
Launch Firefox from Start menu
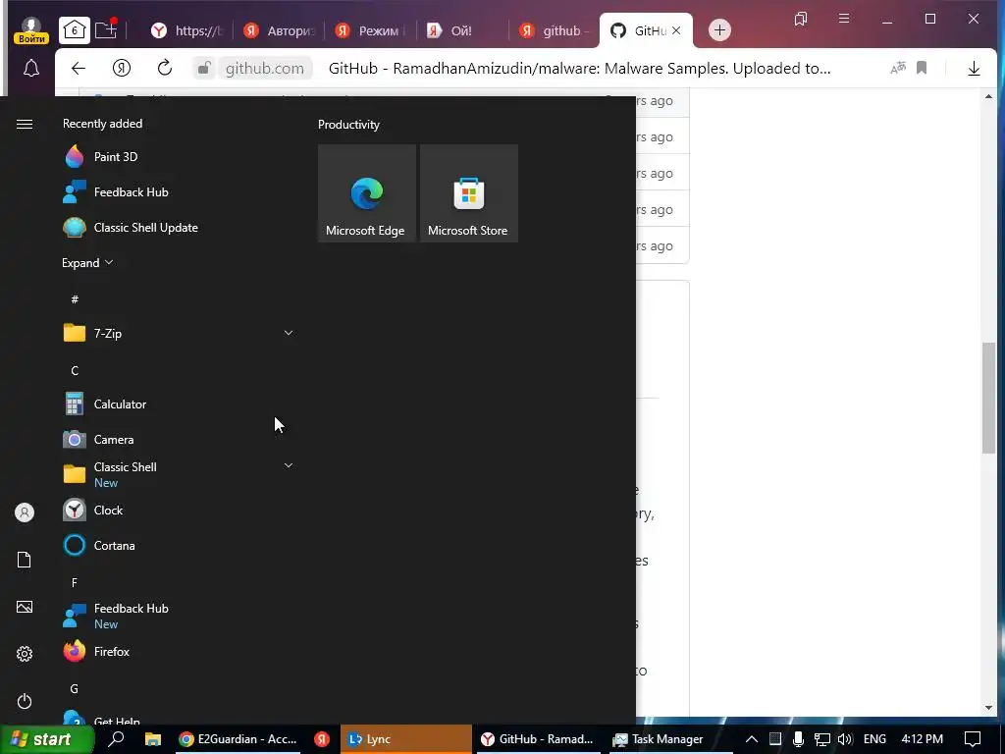pyautogui.click(x=177, y=652)
